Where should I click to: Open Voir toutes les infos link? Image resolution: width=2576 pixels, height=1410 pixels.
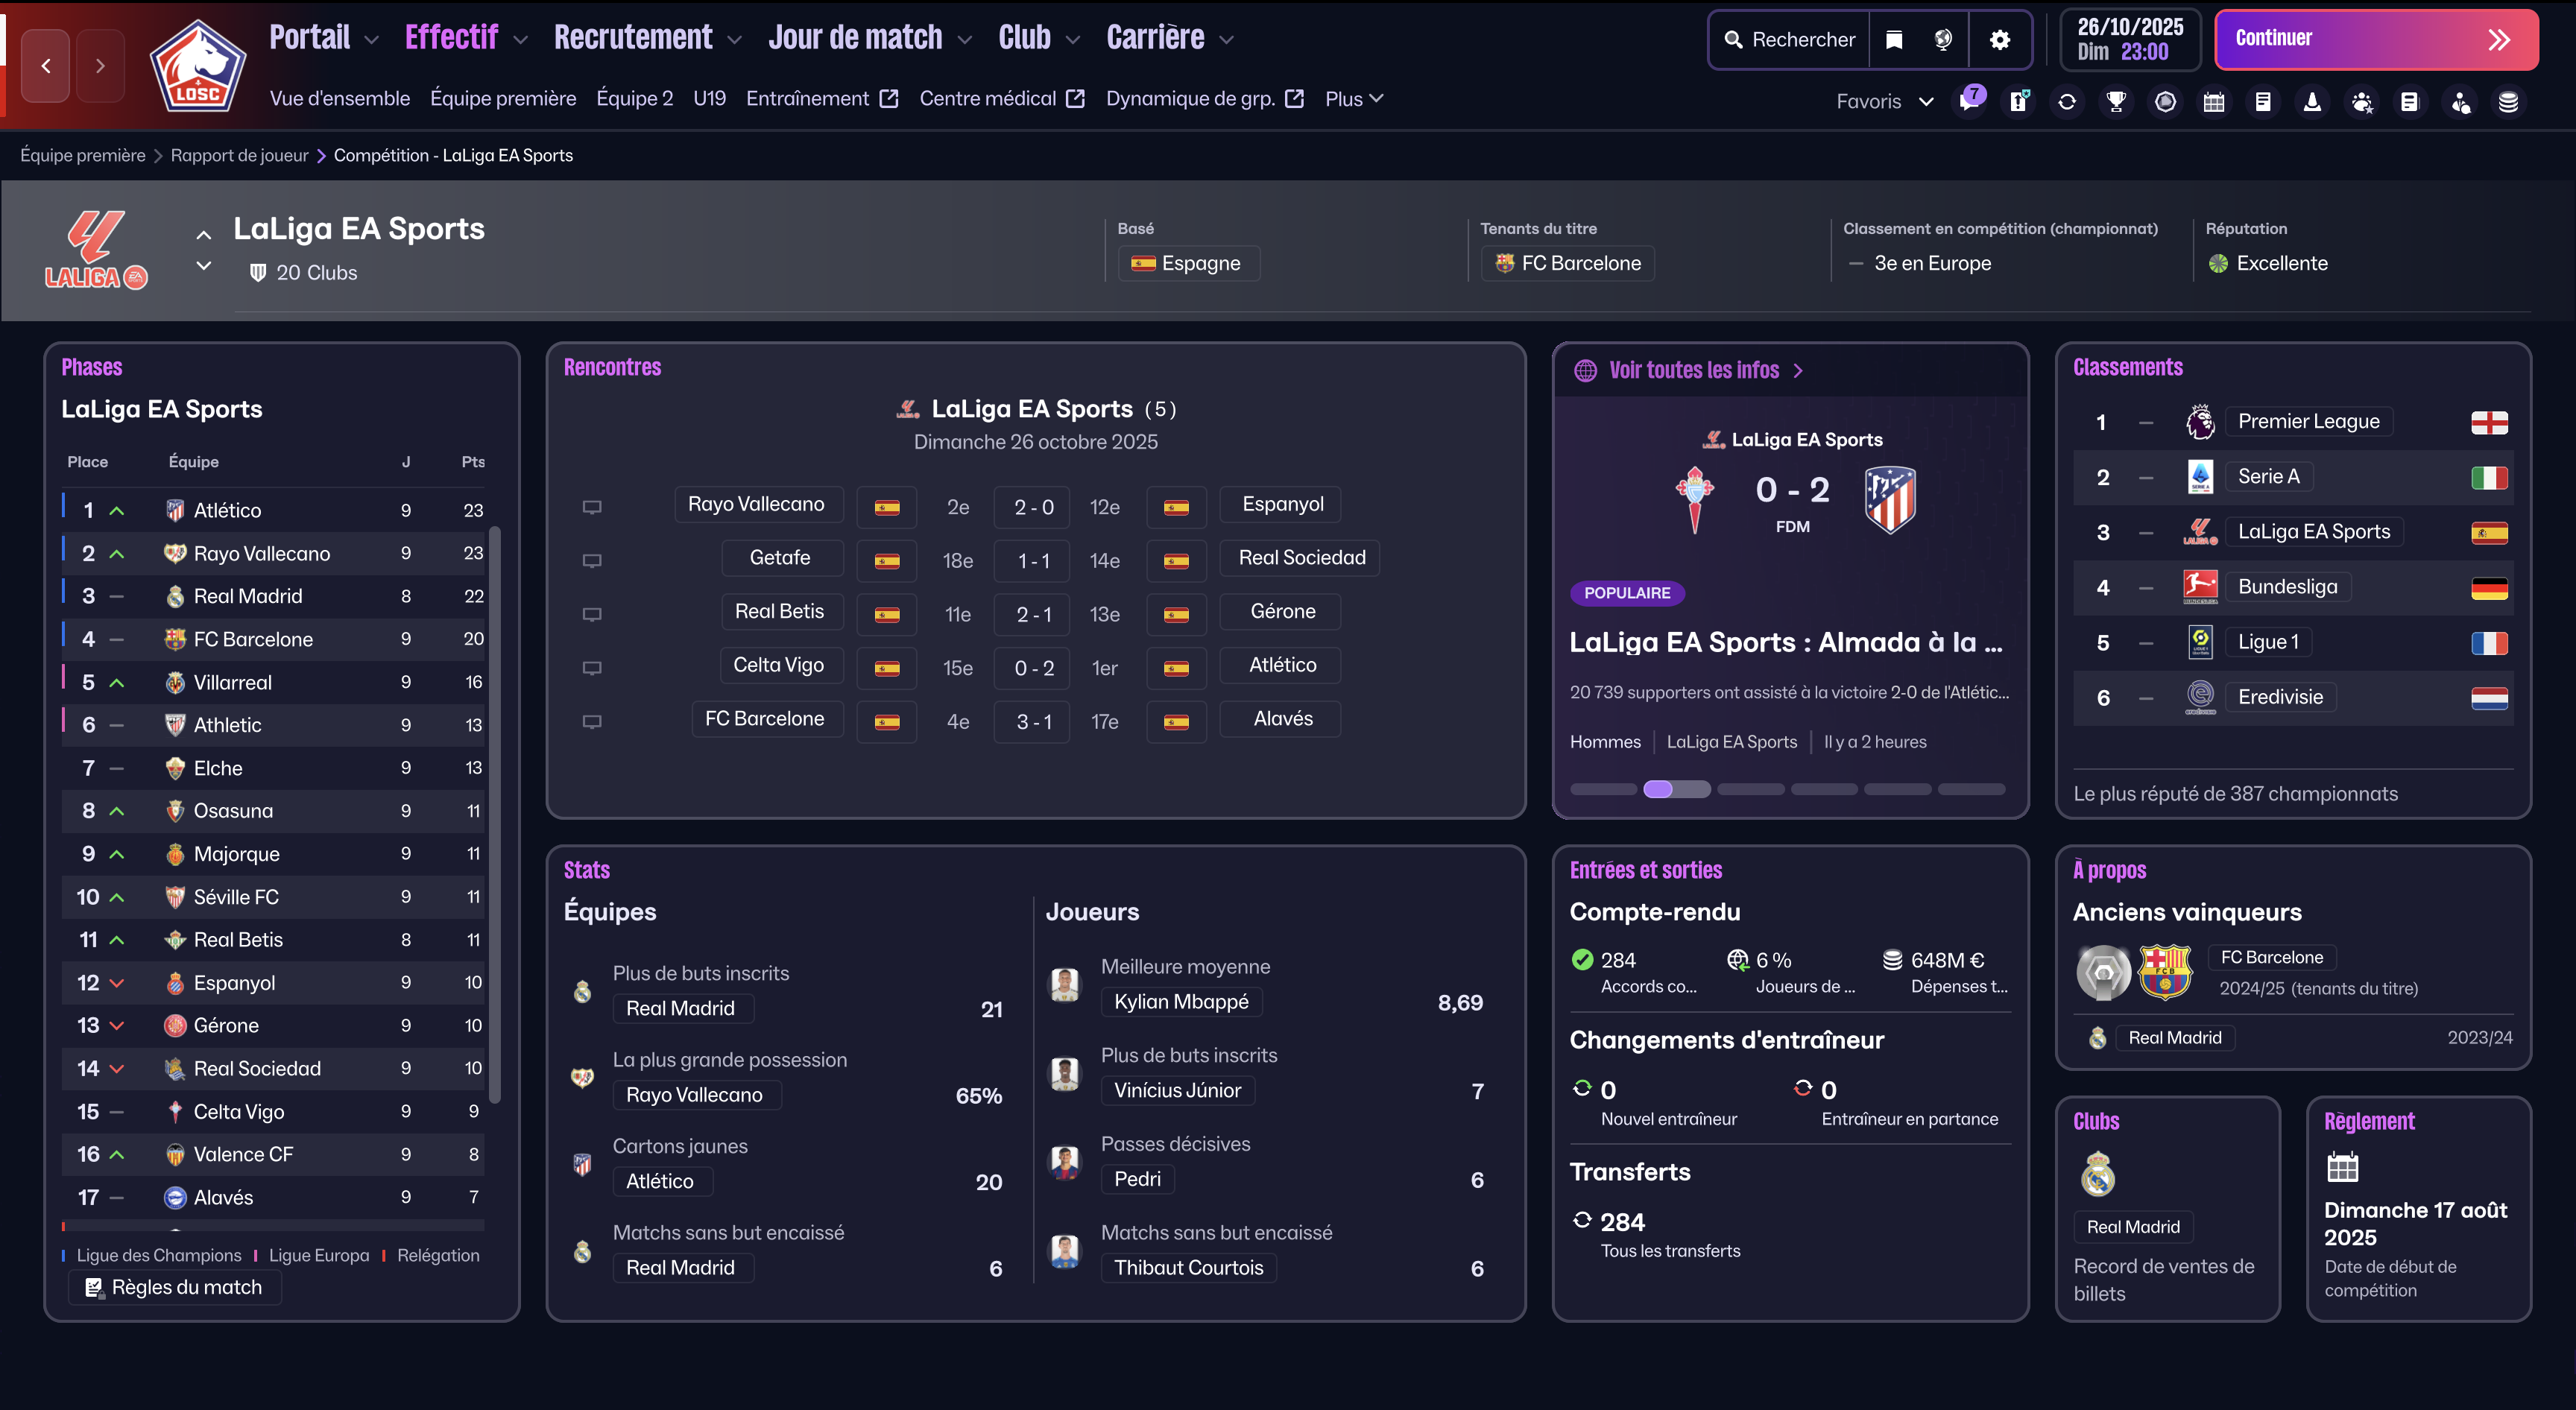click(x=1694, y=370)
